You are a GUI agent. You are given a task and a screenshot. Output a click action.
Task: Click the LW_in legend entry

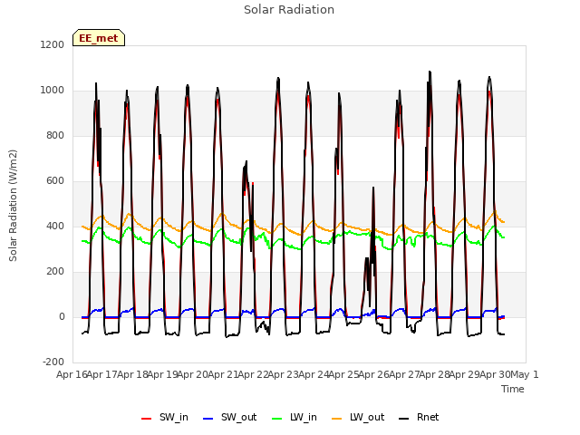coord(295,417)
